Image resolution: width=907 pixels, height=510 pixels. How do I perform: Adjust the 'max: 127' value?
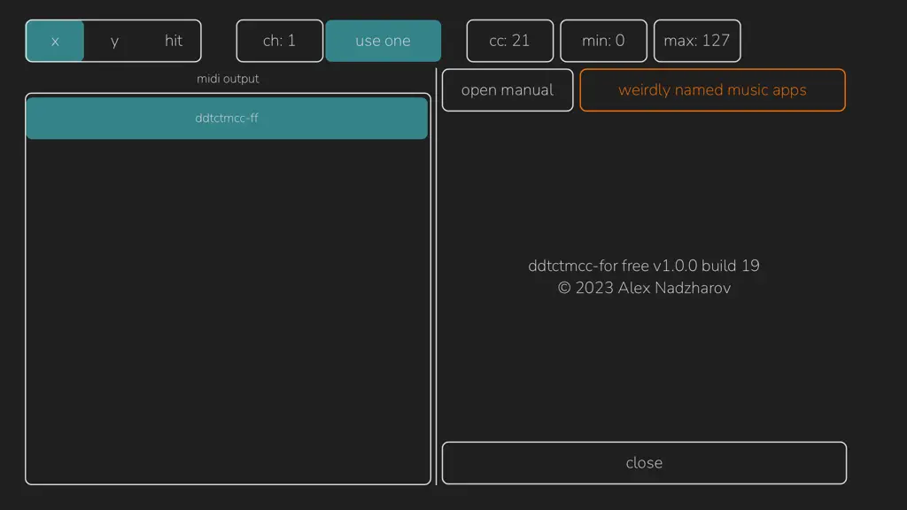(x=697, y=41)
